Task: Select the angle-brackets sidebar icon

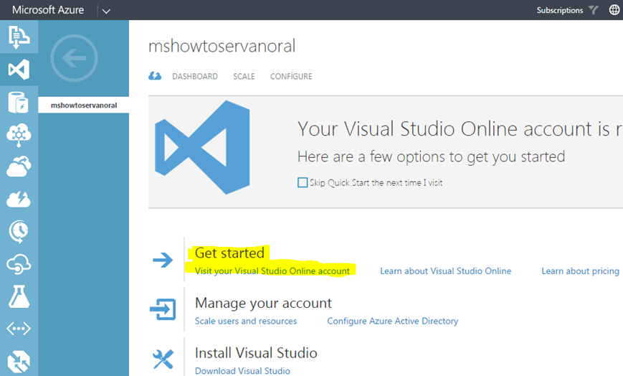Action: coord(19,329)
